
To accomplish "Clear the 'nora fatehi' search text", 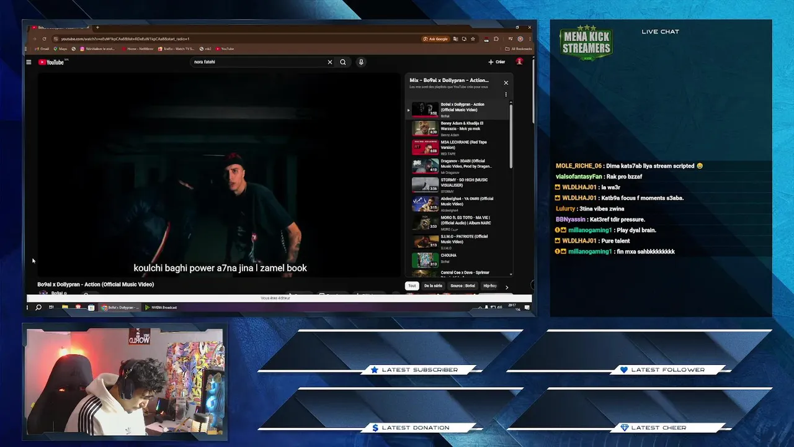I will (330, 62).
